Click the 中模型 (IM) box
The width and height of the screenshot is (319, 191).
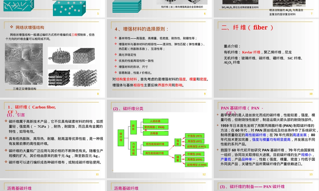195,154
